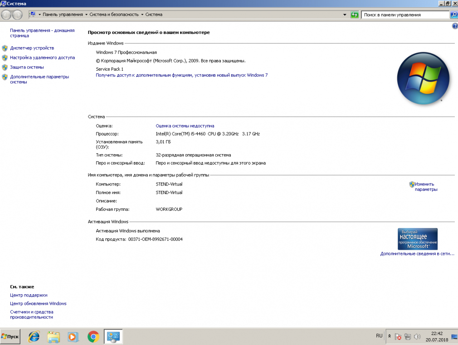Click the WORKGROUP value
The height and width of the screenshot is (345, 458).
pos(169,209)
